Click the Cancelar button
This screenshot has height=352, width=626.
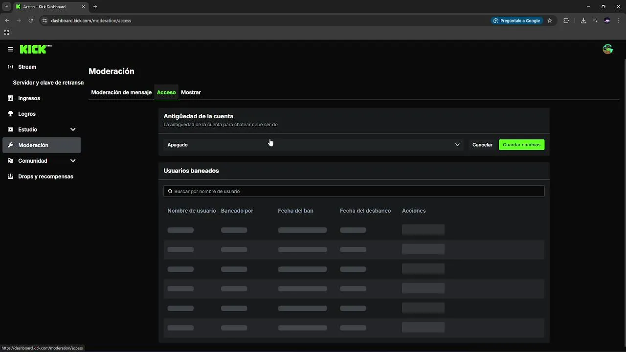pos(482,145)
